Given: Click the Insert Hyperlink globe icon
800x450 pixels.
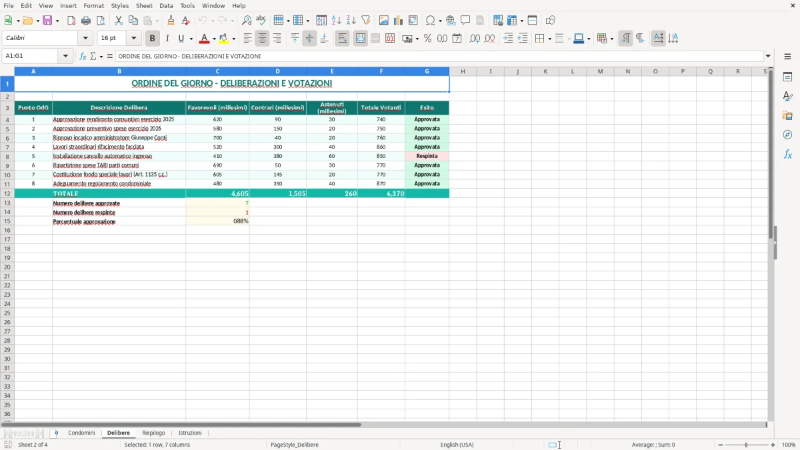Looking at the screenshot, I should click(451, 21).
